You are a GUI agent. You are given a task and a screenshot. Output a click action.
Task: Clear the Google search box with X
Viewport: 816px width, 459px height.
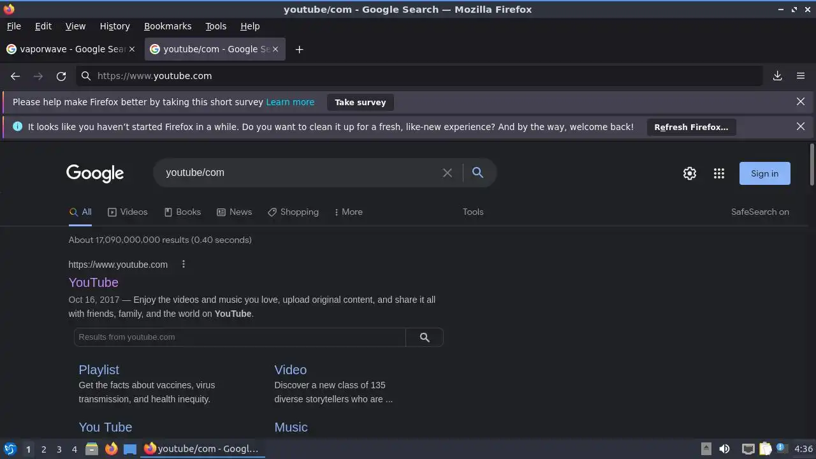pyautogui.click(x=448, y=173)
